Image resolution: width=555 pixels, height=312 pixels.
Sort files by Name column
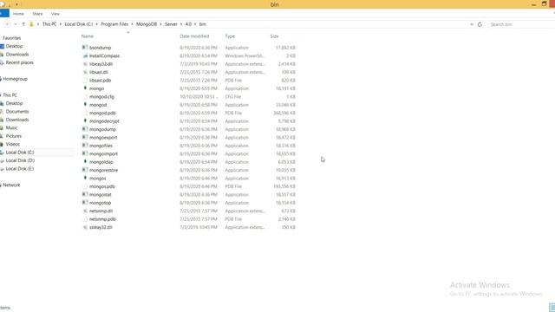[x=88, y=36]
